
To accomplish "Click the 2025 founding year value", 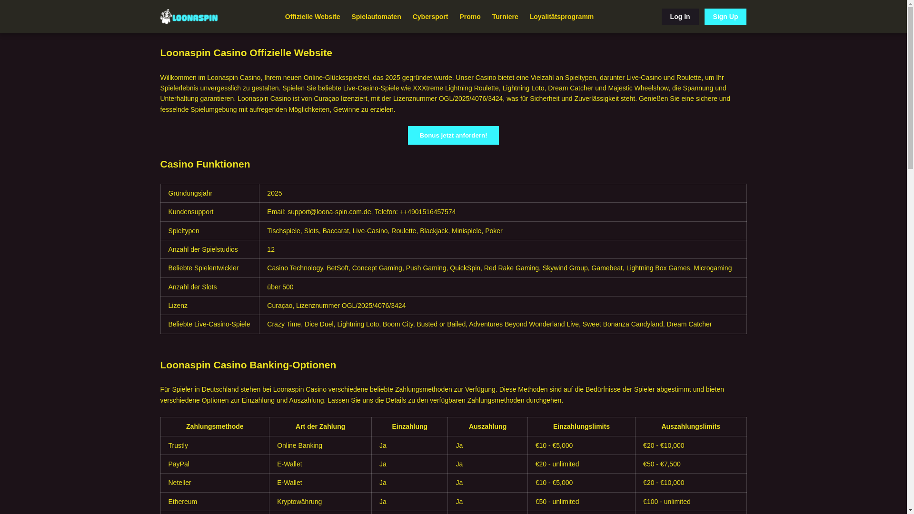I will [x=503, y=193].
